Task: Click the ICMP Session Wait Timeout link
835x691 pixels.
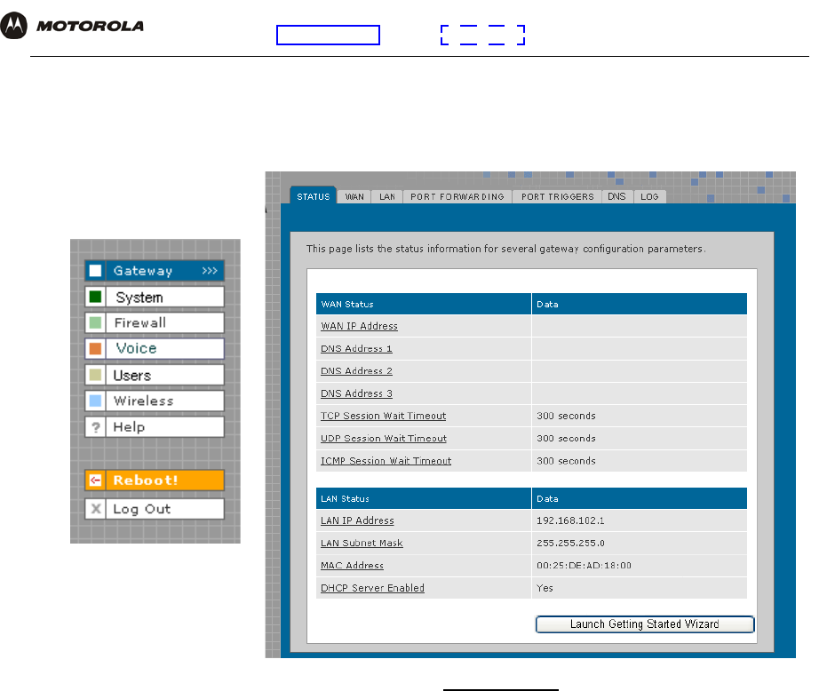Action: click(386, 460)
